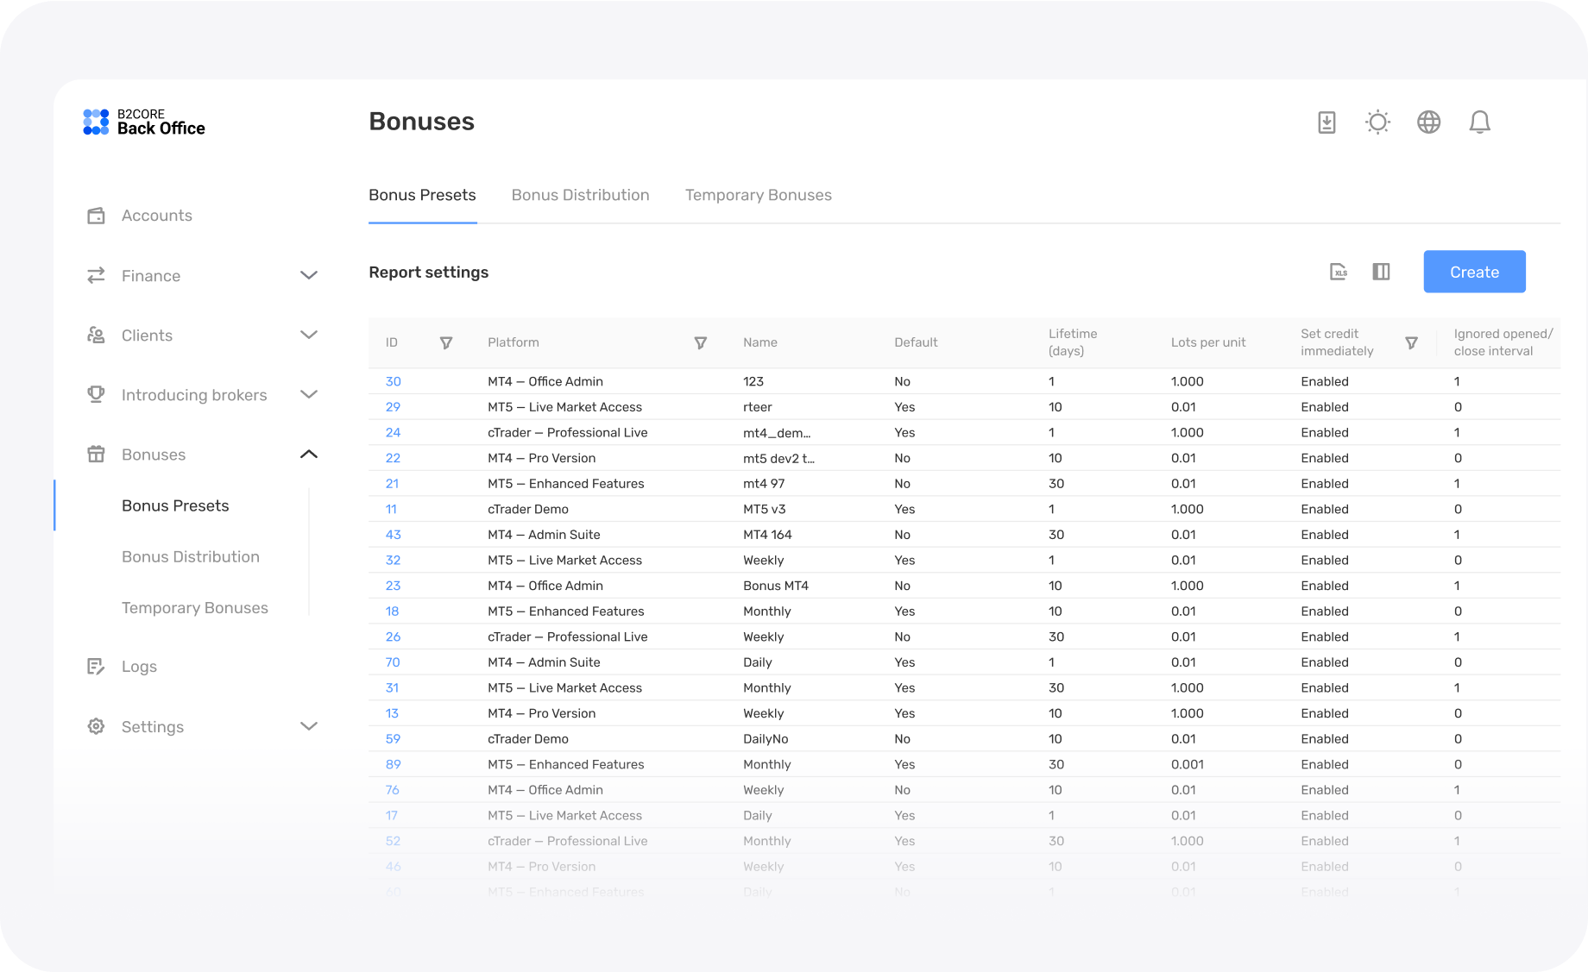The image size is (1588, 972).
Task: Open bonus preset ID 29
Action: 393,407
